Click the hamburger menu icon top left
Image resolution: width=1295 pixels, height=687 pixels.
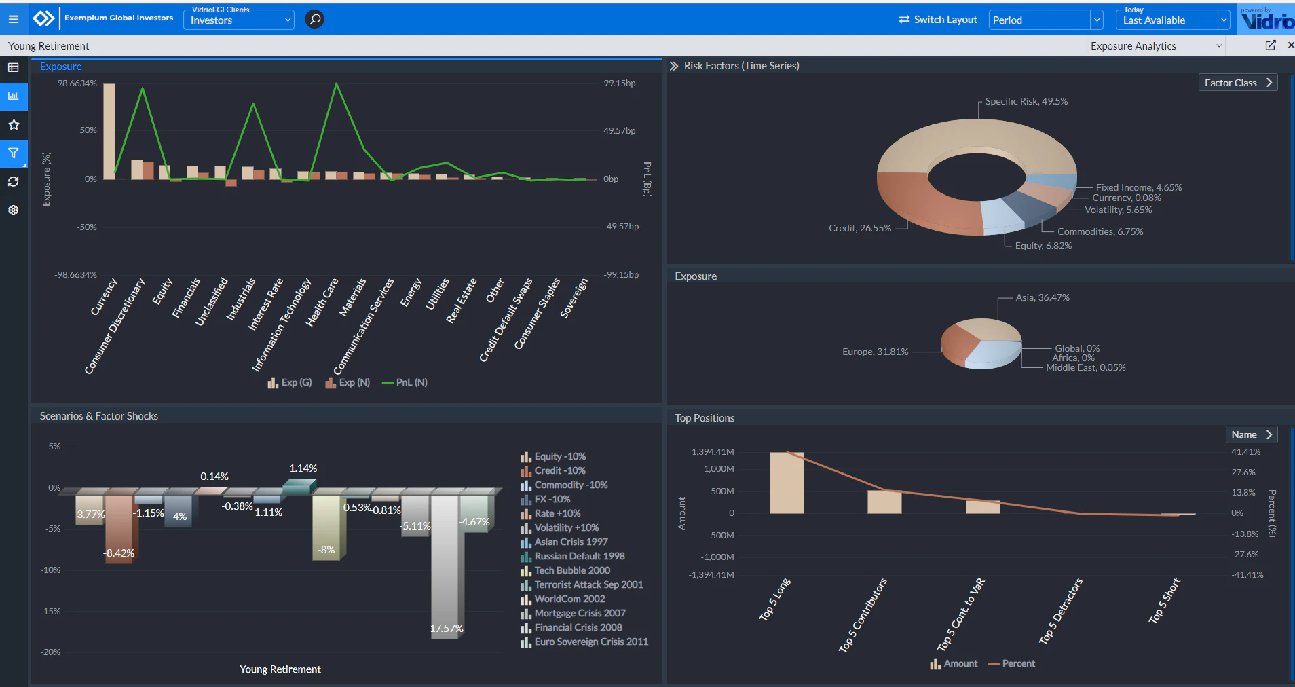coord(13,18)
